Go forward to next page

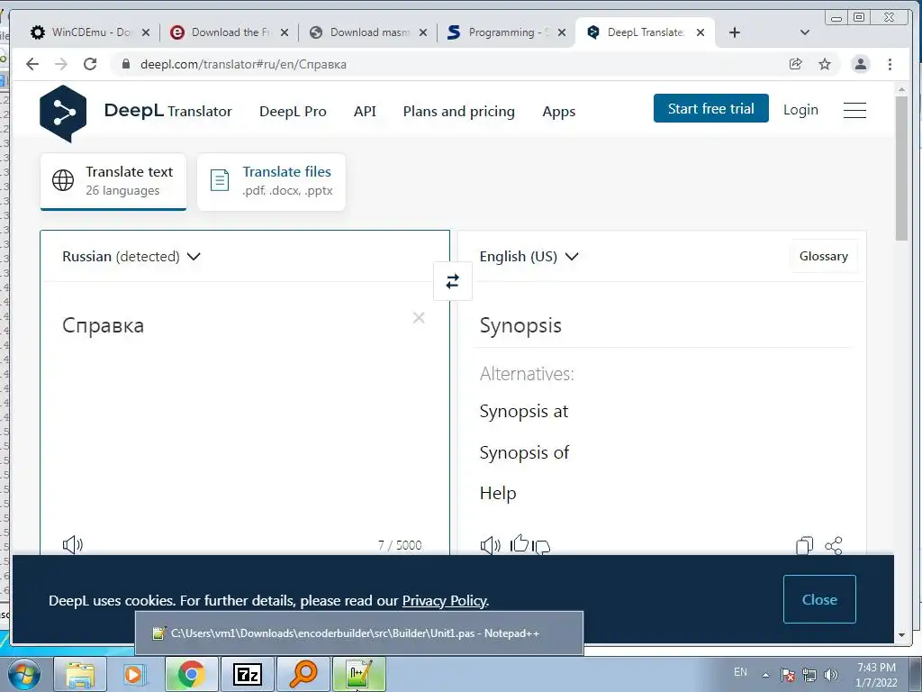click(61, 64)
